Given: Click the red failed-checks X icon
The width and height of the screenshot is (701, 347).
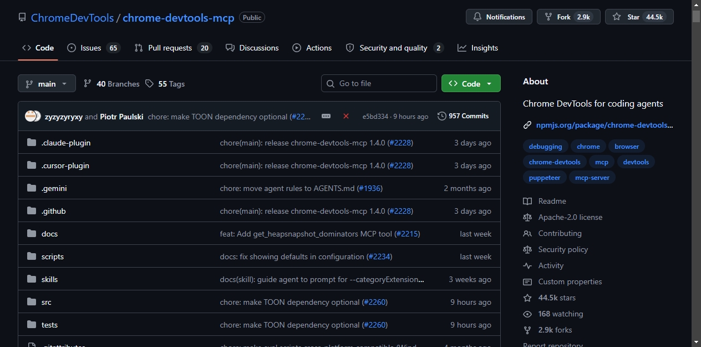Looking at the screenshot, I should [x=346, y=116].
